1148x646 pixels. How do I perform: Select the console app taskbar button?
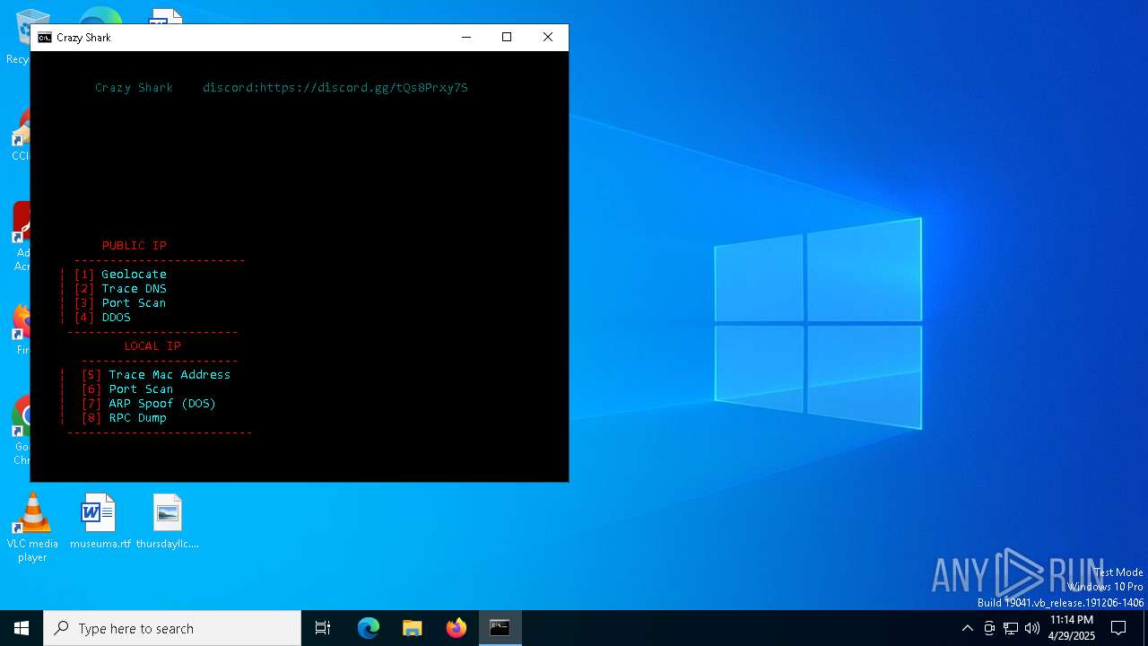[x=500, y=628]
